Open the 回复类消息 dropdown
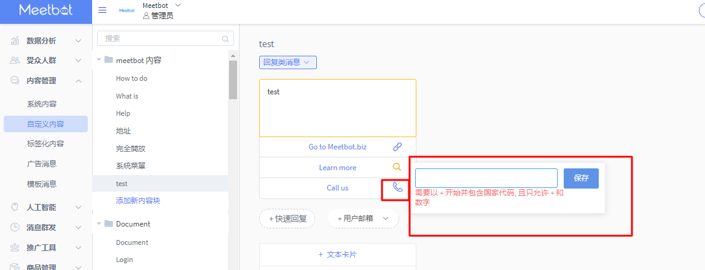This screenshot has width=705, height=270. click(288, 62)
